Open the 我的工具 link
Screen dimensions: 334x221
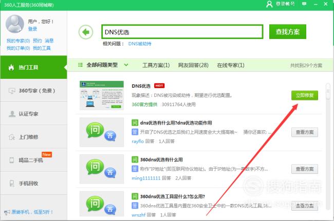[x=42, y=48]
